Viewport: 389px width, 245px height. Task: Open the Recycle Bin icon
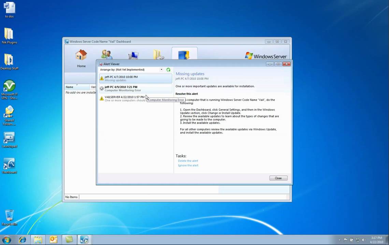click(x=10, y=217)
